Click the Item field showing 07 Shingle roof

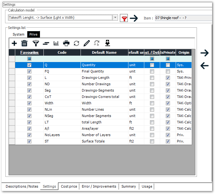(x=183, y=18)
